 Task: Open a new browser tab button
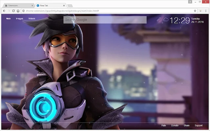click(70, 6)
